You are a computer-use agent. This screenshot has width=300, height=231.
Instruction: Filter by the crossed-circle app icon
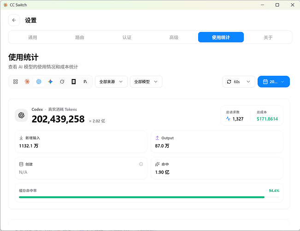(62, 82)
